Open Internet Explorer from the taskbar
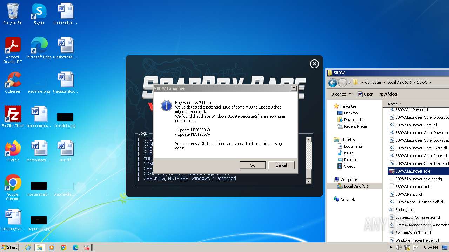The image size is (449, 252). pyautogui.click(x=28, y=247)
